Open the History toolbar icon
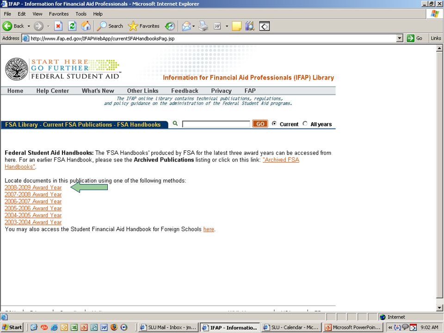Viewport: 444px width, 333px height. 170,26
